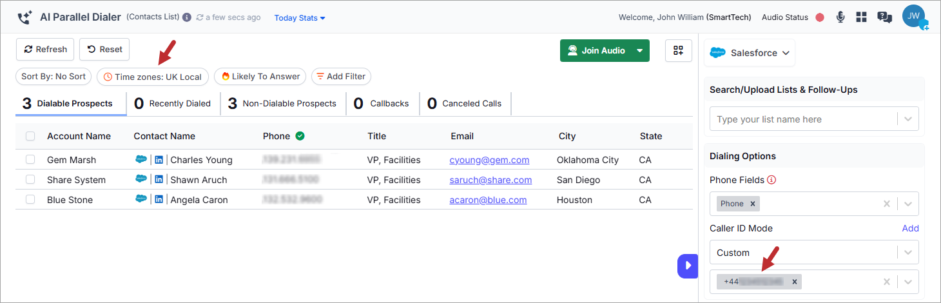The width and height of the screenshot is (941, 303).
Task: Click the Title column header
Action: point(377,136)
